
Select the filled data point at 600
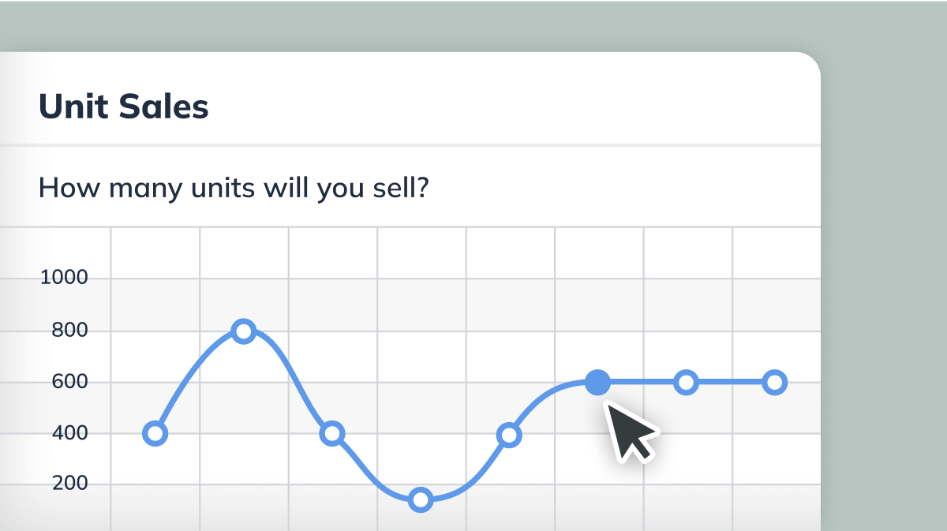pyautogui.click(x=598, y=383)
